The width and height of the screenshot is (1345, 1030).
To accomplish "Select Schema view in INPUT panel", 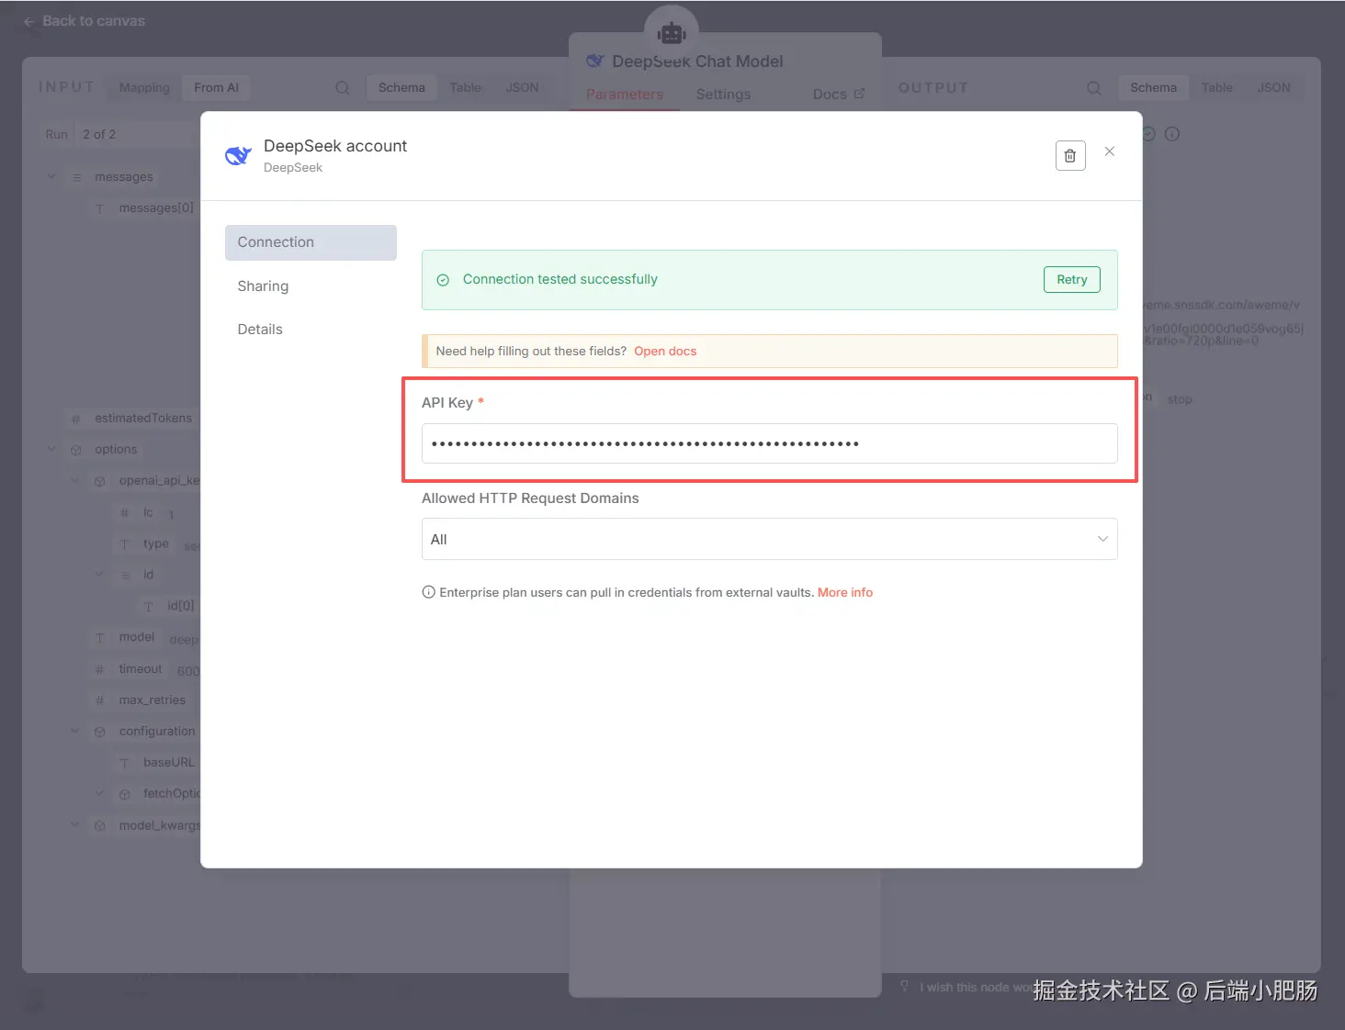I will (x=401, y=88).
